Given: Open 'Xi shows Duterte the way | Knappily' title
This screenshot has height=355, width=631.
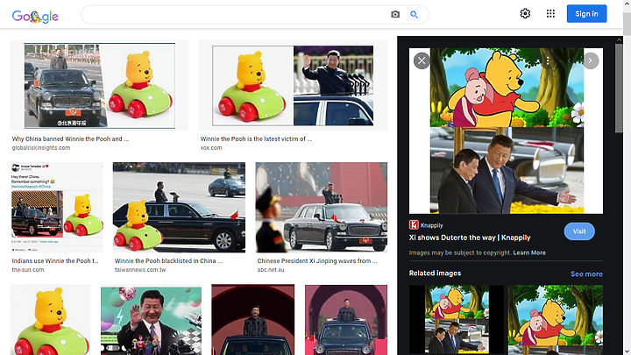Looking at the screenshot, I should coord(470,238).
